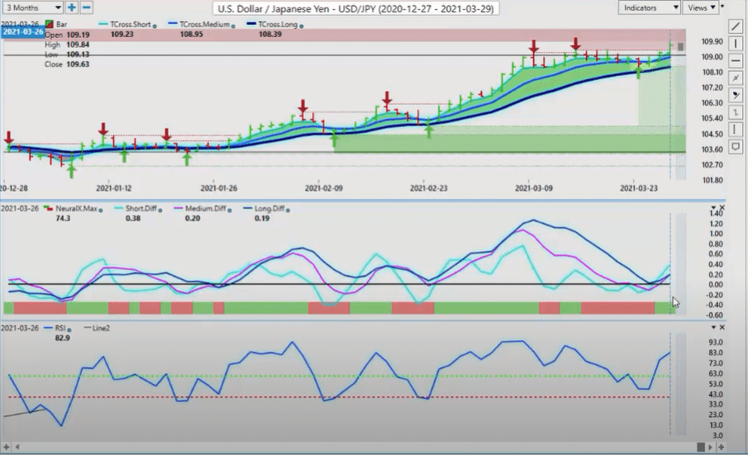Click the TCross.Medium settings dot
Viewport: 748px width, 455px height.
[x=233, y=26]
